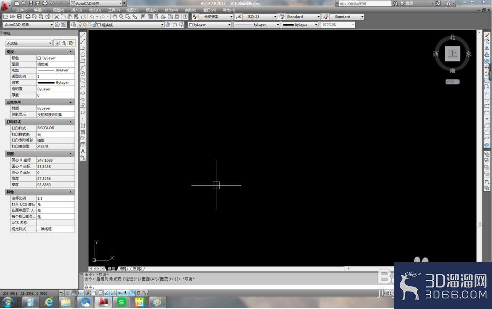Open the 绘图(D) menu
492x309 pixels.
(132, 10)
